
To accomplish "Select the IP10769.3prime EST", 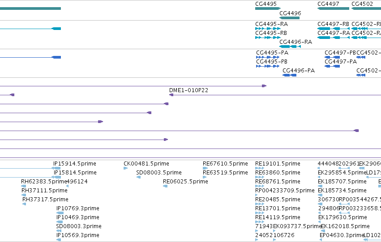I will pyautogui.click(x=60, y=213).
